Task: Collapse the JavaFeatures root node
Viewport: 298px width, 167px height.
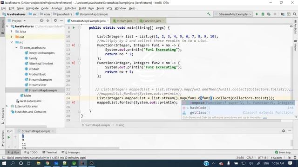Action: (x=7, y=26)
